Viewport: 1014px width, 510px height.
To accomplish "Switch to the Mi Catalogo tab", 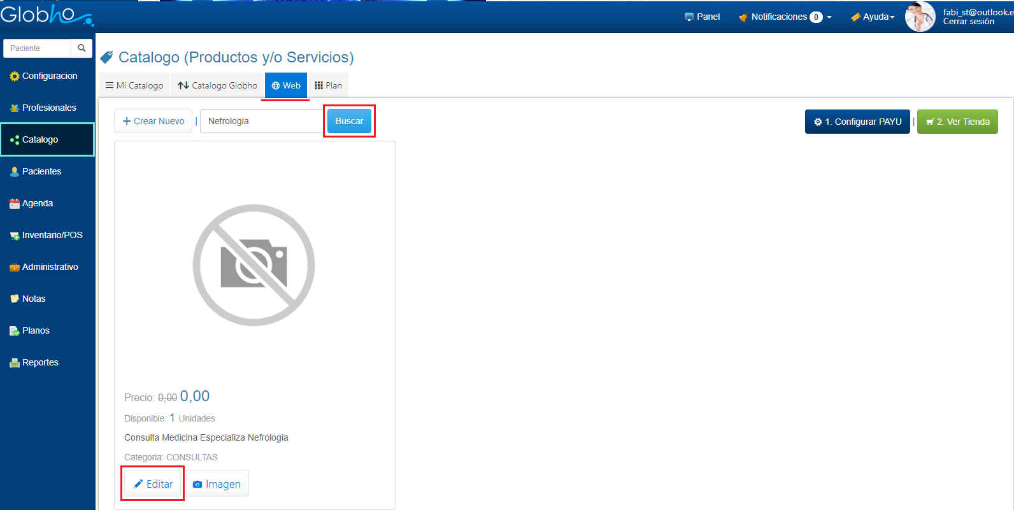I will point(134,85).
